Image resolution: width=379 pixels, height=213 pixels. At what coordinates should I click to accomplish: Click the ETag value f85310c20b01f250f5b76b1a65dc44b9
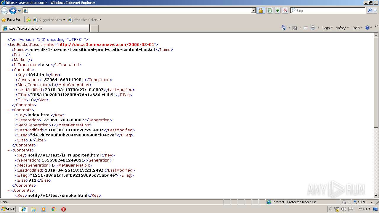(73, 95)
